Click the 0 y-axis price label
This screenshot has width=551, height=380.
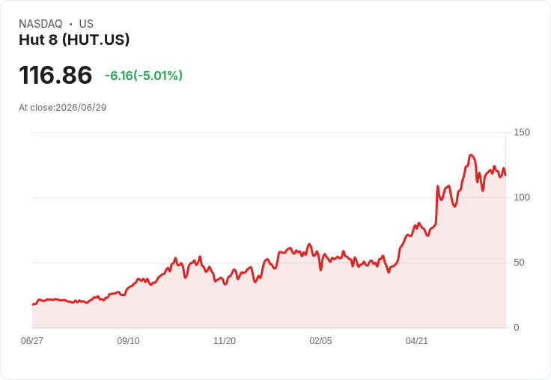click(x=517, y=328)
